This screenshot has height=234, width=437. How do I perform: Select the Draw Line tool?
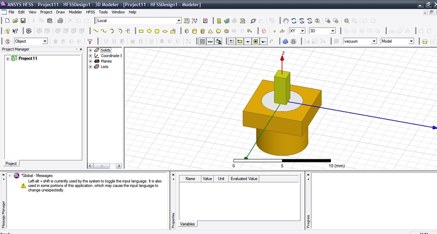[96, 31]
